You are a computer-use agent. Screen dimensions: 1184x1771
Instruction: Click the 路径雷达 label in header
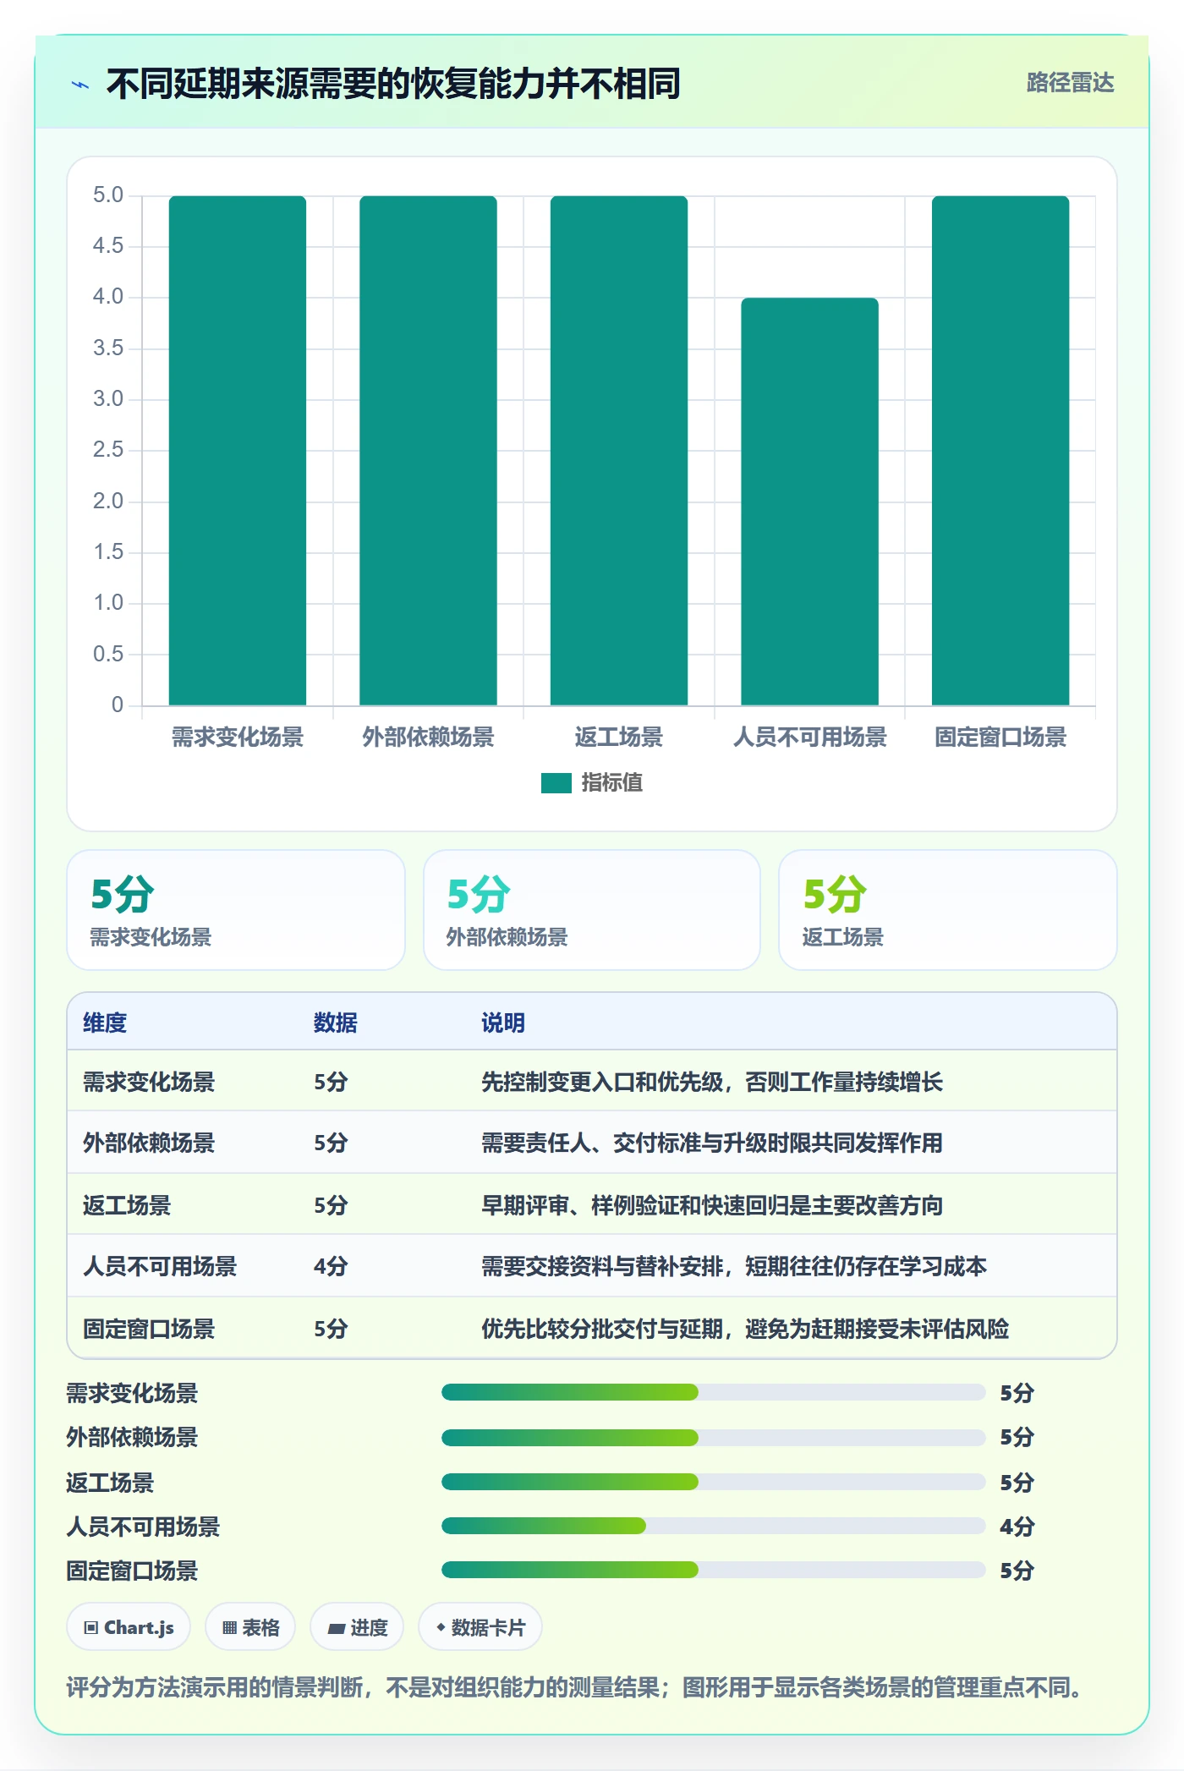pyautogui.click(x=1070, y=83)
